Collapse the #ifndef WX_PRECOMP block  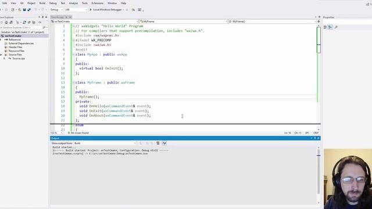74,40
